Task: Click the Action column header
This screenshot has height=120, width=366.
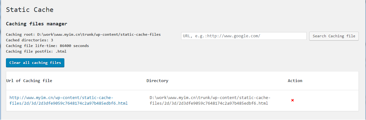Action: click(x=295, y=81)
